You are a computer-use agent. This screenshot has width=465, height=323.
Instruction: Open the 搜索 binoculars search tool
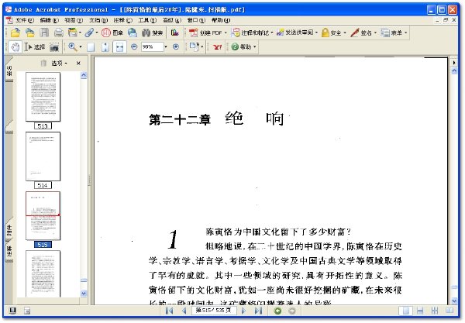(x=152, y=33)
